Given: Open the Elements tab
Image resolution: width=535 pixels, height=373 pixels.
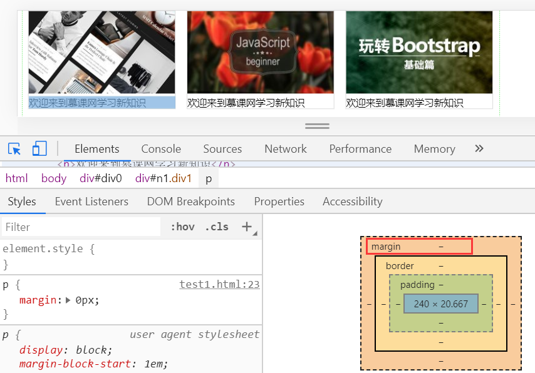Looking at the screenshot, I should [97, 149].
